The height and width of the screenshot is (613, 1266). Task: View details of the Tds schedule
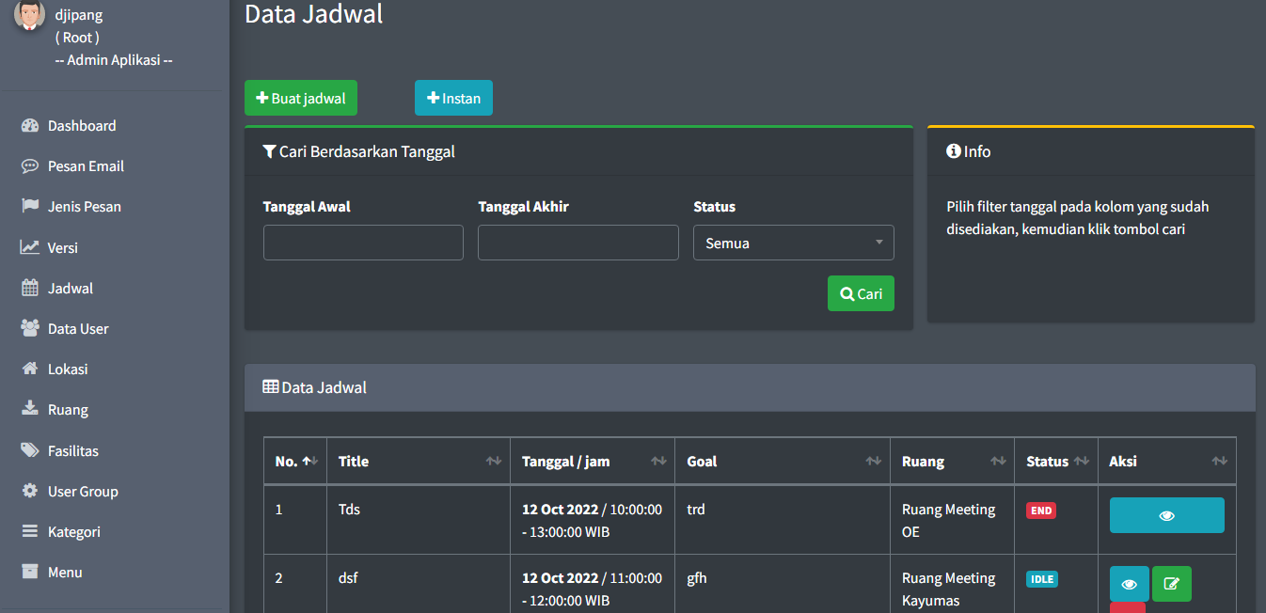tap(1166, 515)
